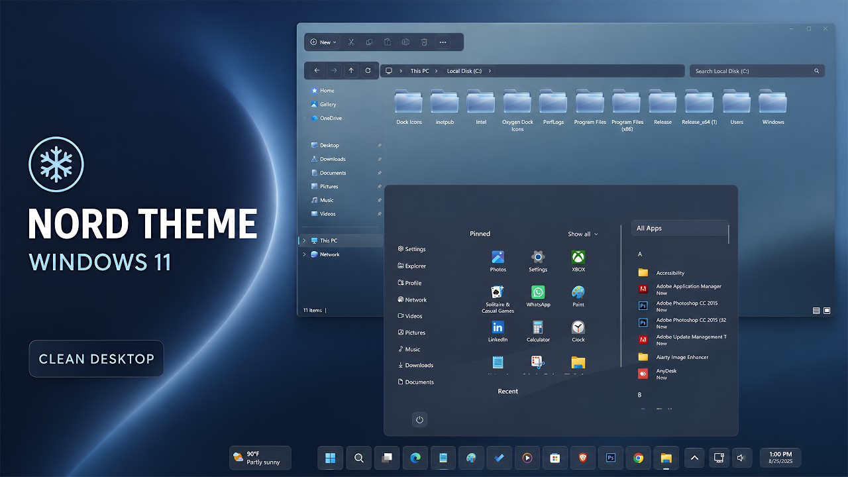
Task: Open Brave browser from the taskbar
Action: [x=583, y=458]
